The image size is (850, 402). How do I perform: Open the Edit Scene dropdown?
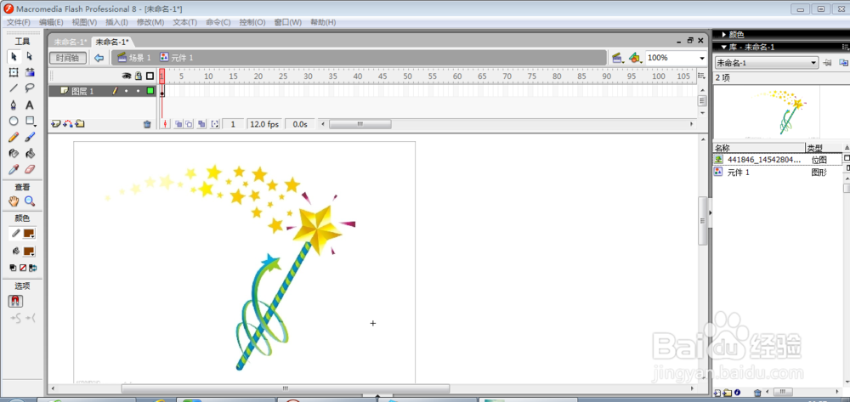(617, 58)
